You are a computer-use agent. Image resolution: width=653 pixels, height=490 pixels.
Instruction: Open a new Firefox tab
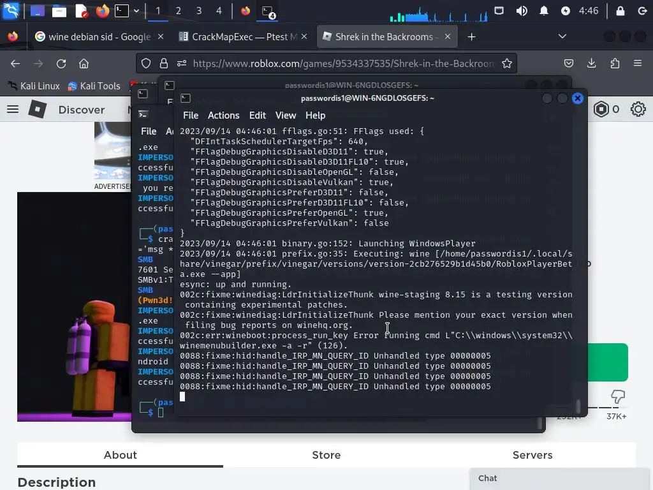pyautogui.click(x=471, y=36)
